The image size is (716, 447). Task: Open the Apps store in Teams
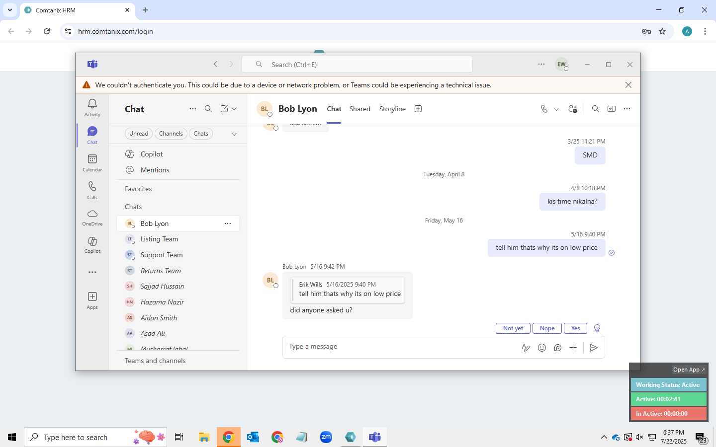pos(92,300)
